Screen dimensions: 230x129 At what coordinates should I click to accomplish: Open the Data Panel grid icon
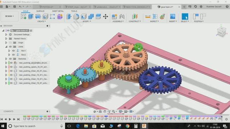point(1,6)
